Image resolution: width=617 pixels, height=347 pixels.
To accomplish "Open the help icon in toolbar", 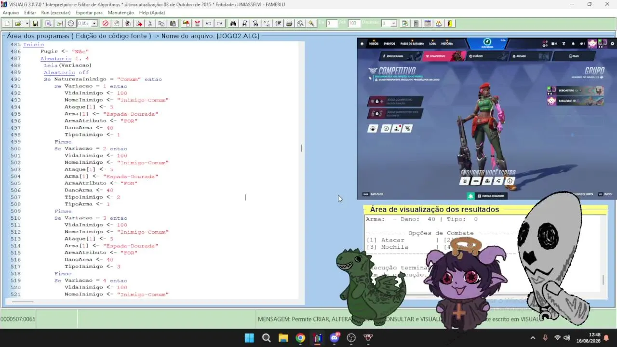I will click(x=439, y=23).
